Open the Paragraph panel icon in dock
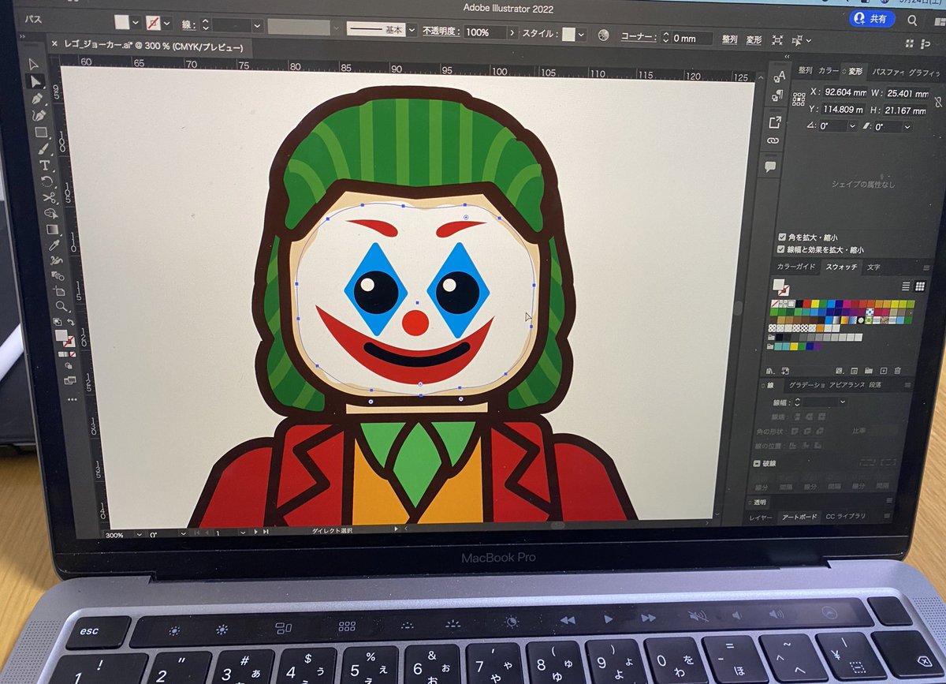946x684 pixels. (779, 95)
